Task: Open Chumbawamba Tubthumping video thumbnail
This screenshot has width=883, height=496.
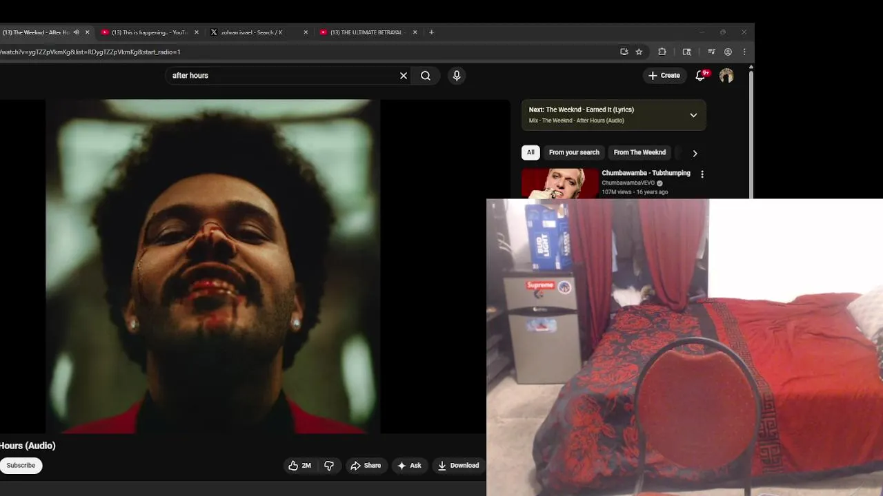Action: point(559,183)
